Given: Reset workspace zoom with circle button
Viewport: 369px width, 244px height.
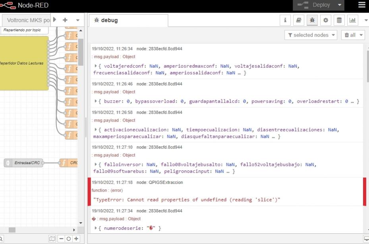Looking at the screenshot, I should [69, 239].
